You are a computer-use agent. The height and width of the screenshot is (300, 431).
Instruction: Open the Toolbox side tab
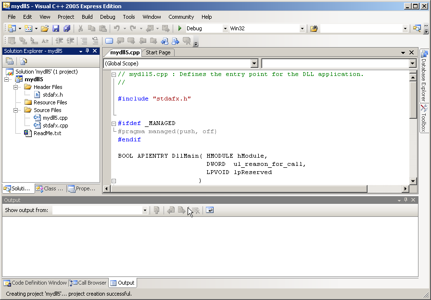point(424,118)
